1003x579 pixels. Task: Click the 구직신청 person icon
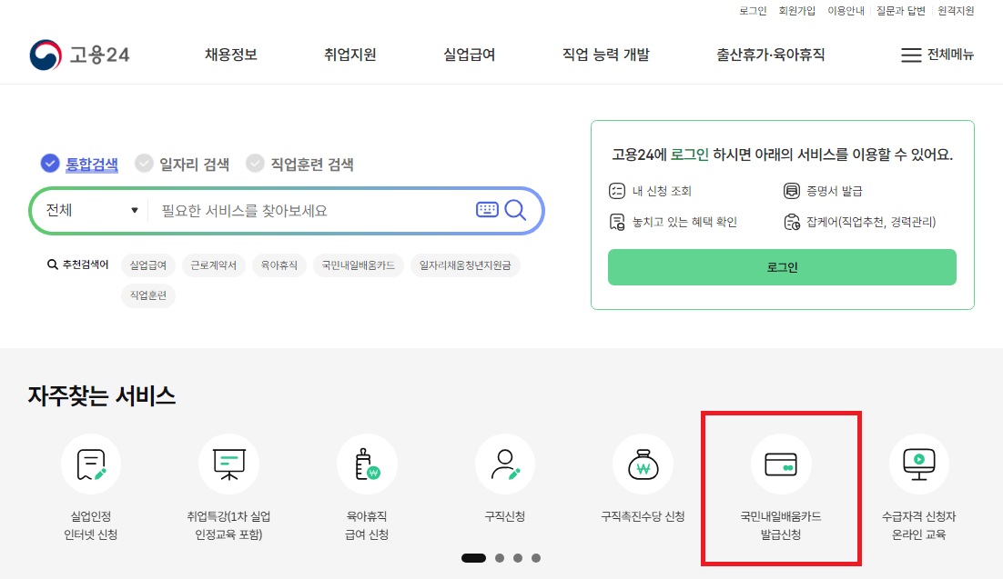tap(505, 464)
